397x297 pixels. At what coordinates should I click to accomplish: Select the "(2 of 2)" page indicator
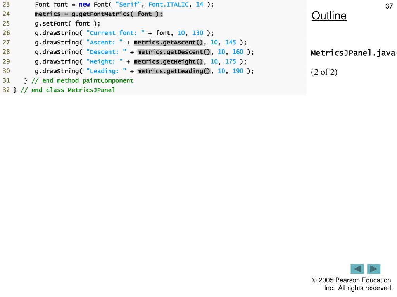click(x=324, y=72)
